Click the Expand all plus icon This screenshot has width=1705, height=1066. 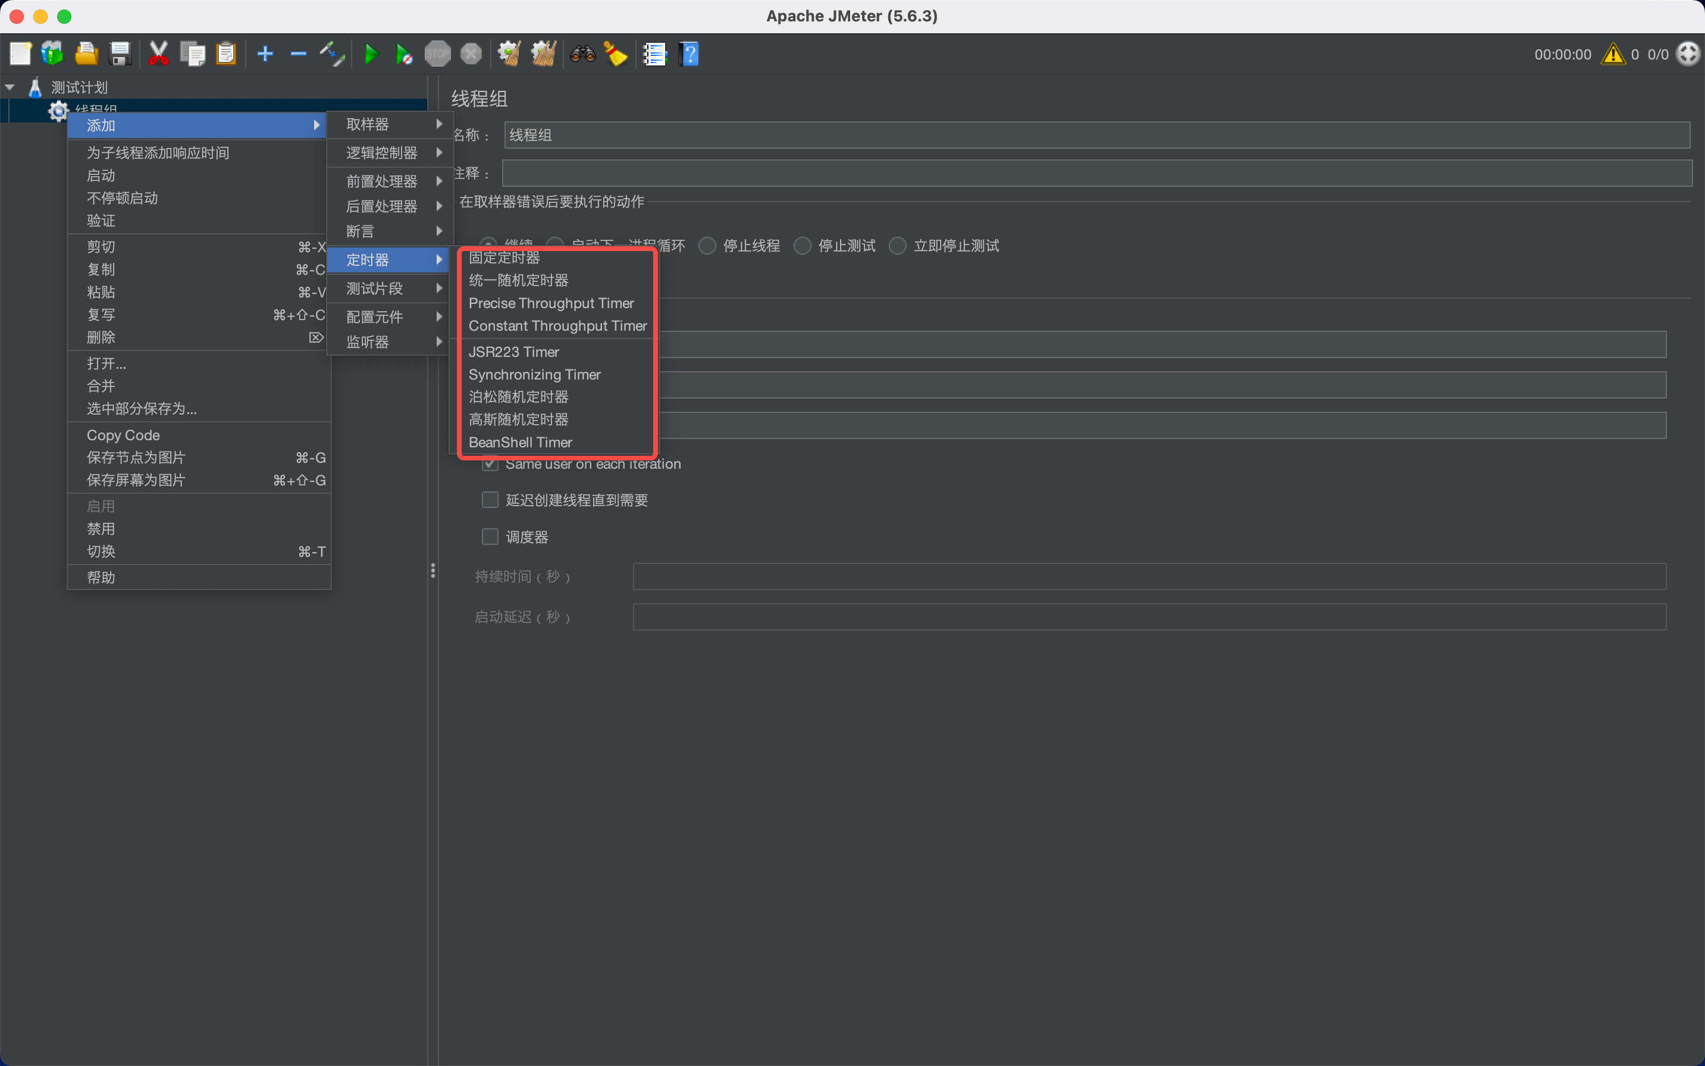pos(265,54)
